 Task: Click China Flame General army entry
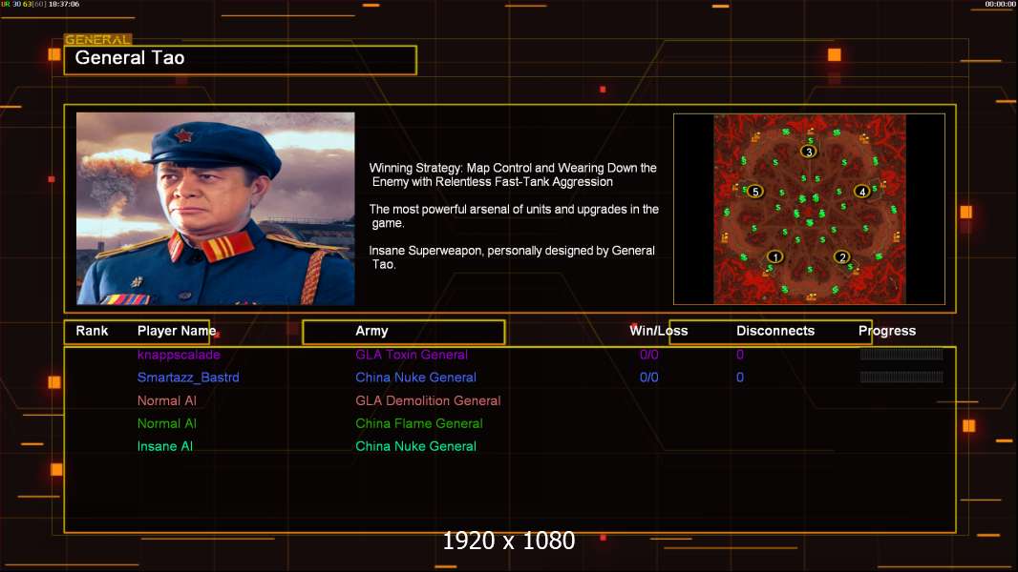419,423
